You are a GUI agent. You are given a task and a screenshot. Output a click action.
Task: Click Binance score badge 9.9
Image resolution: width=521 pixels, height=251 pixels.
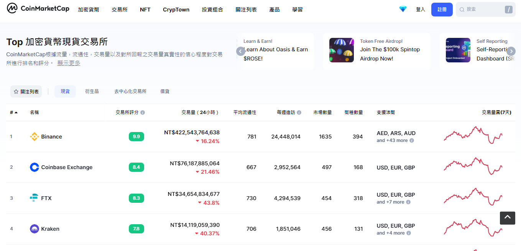coord(136,137)
